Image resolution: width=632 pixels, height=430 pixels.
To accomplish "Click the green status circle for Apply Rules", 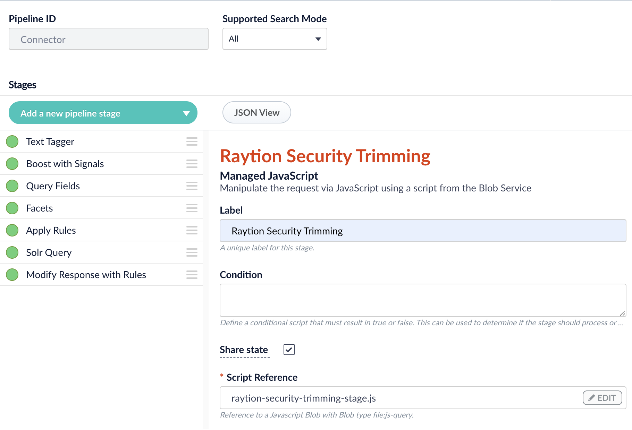I will 12,230.
